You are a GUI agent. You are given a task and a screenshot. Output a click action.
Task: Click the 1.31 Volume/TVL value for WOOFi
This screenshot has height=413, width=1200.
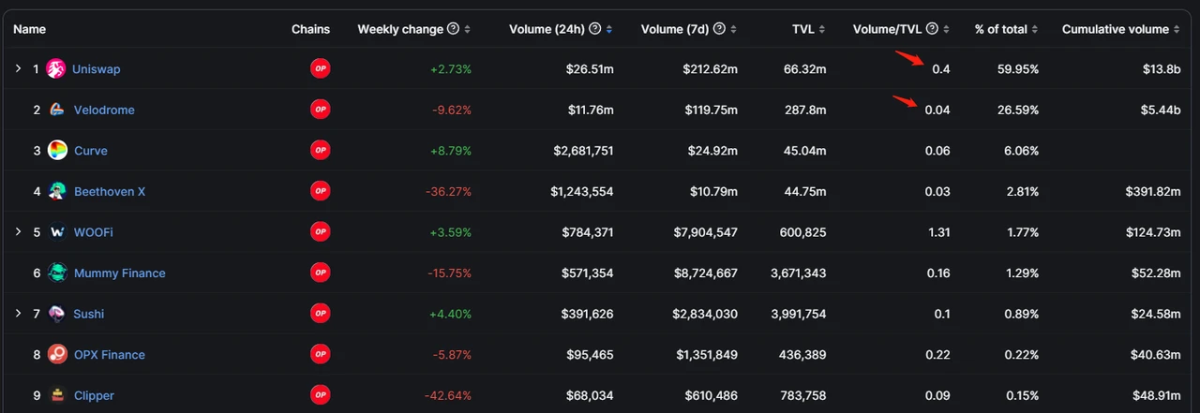coord(939,232)
